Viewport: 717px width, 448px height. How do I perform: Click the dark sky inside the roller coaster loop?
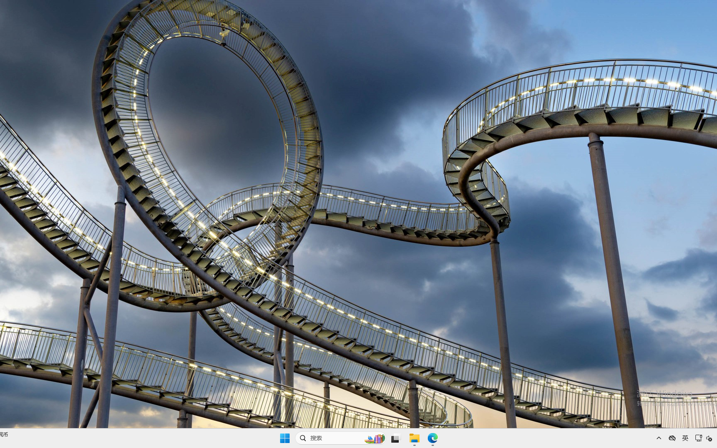(x=216, y=116)
